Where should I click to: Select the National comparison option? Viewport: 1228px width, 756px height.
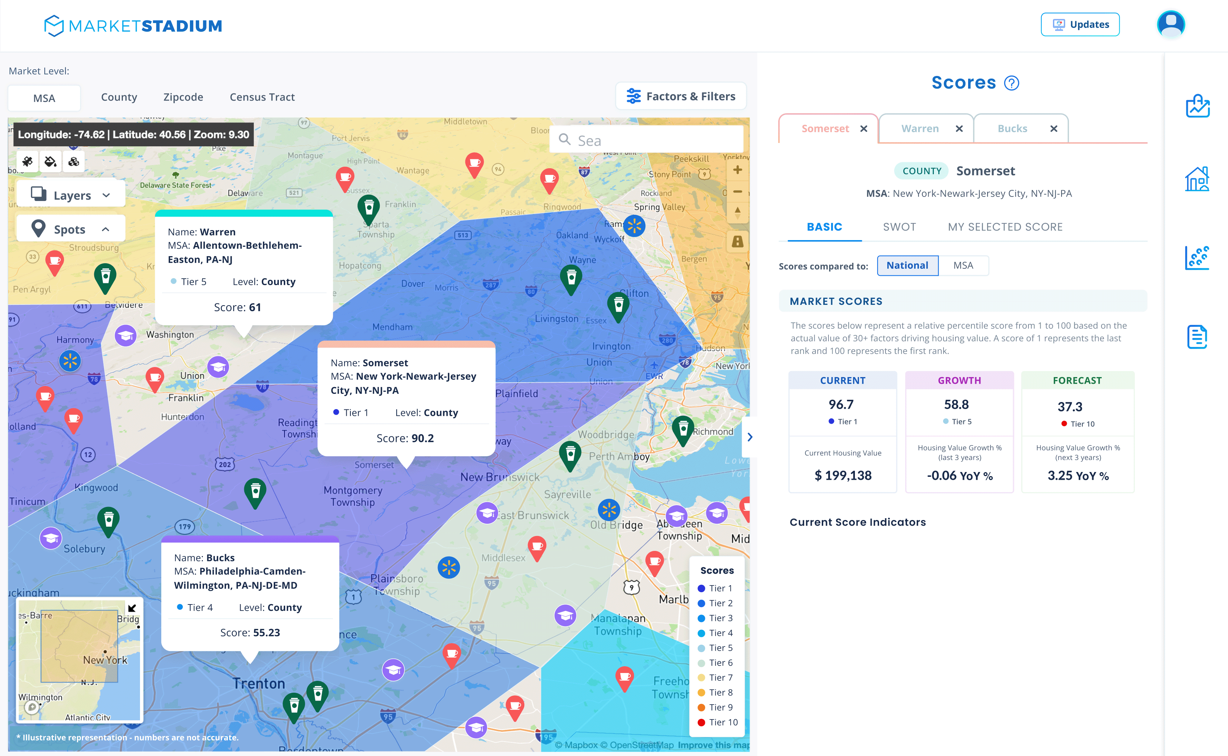907,265
